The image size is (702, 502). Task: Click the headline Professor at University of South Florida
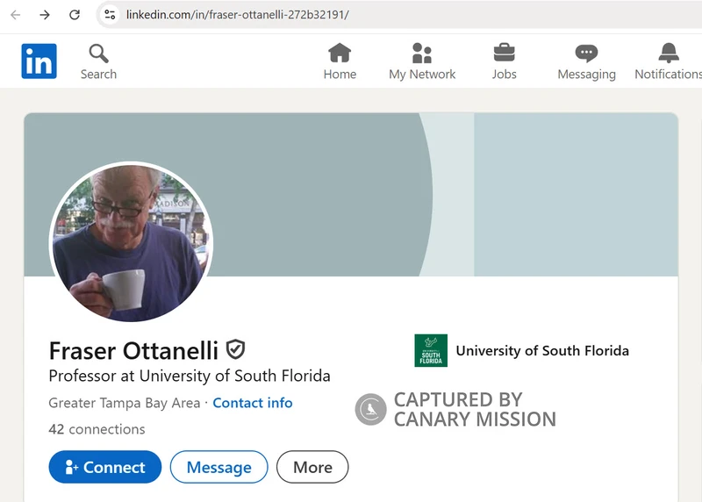tap(190, 376)
